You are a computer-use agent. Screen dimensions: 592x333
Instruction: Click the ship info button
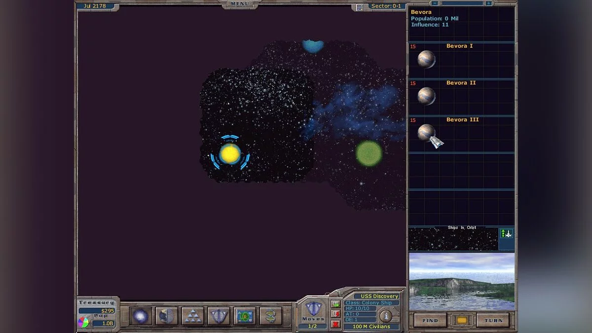pos(385,316)
